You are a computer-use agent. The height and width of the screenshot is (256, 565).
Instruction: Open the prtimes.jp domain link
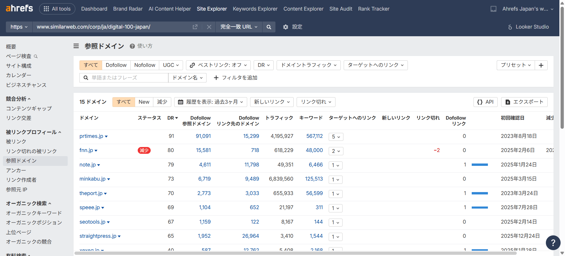pyautogui.click(x=91, y=136)
